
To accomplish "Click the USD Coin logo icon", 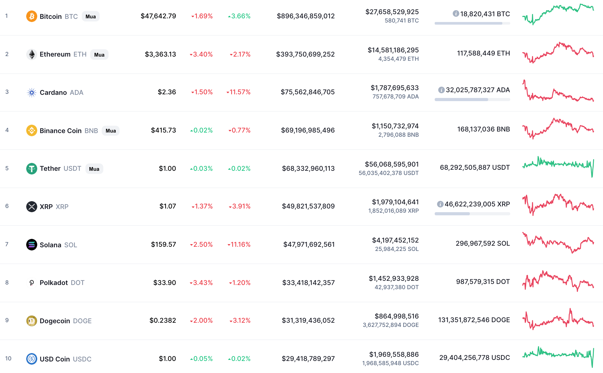I will [31, 359].
